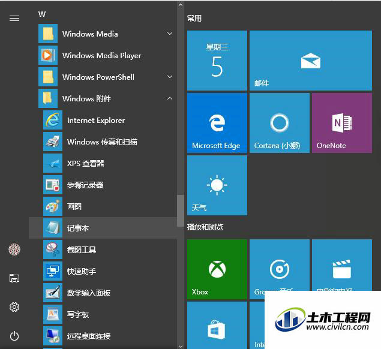Select the 快速助手 text label
The image size is (381, 349).
coord(82,271)
